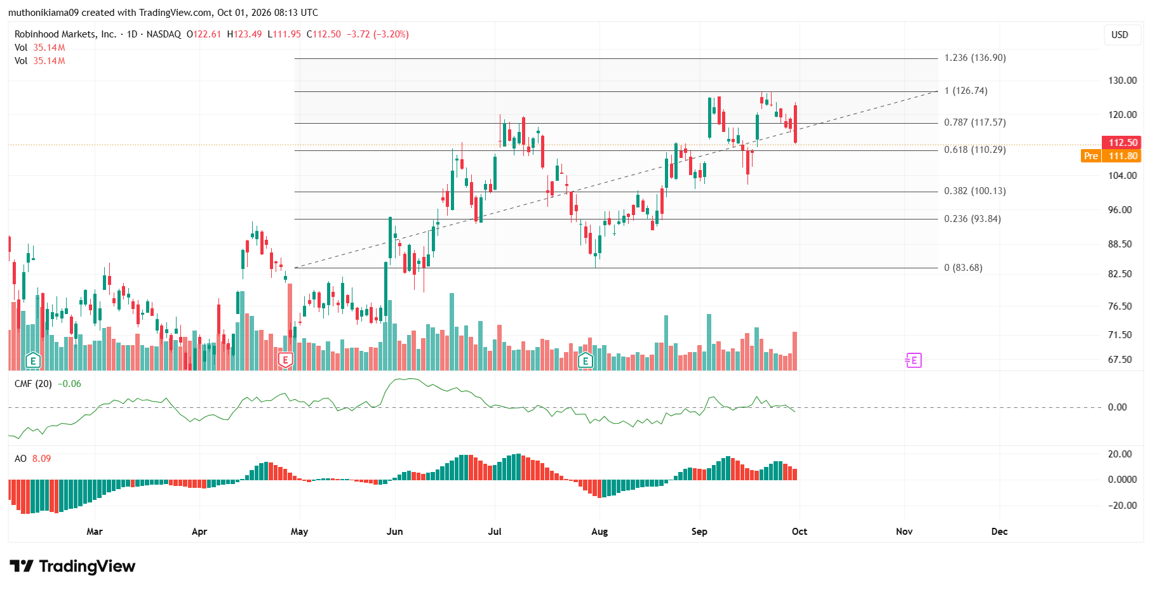Click the 0.618 (110.29) Fibonacci label
The width and height of the screenshot is (1152, 590).
[975, 150]
